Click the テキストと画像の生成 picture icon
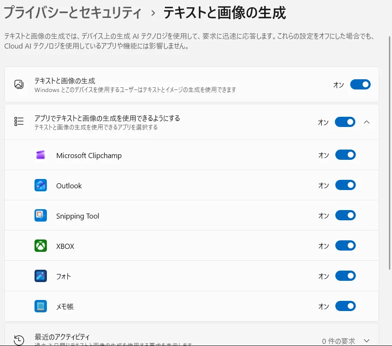The image size is (392, 346). 19,84
